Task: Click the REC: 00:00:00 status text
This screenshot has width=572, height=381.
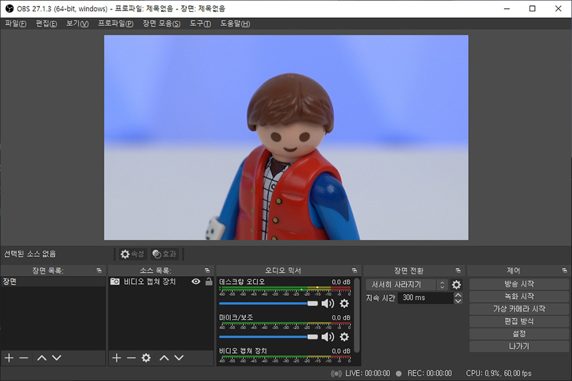Action: [430, 373]
